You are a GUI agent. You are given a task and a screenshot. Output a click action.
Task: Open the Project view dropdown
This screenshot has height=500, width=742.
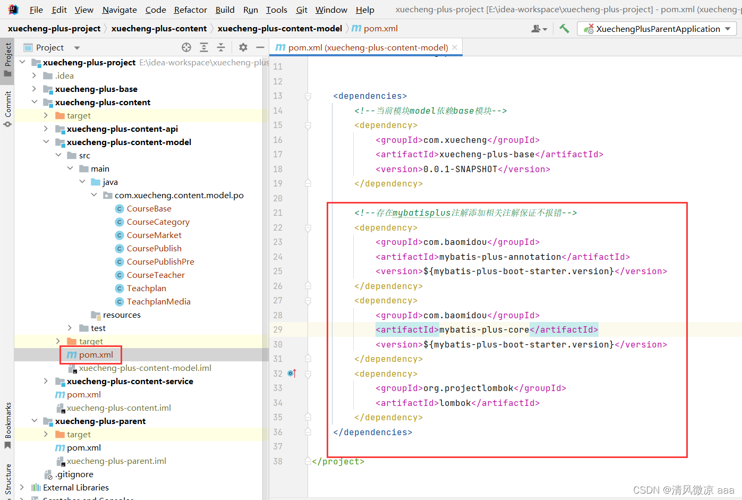point(77,48)
